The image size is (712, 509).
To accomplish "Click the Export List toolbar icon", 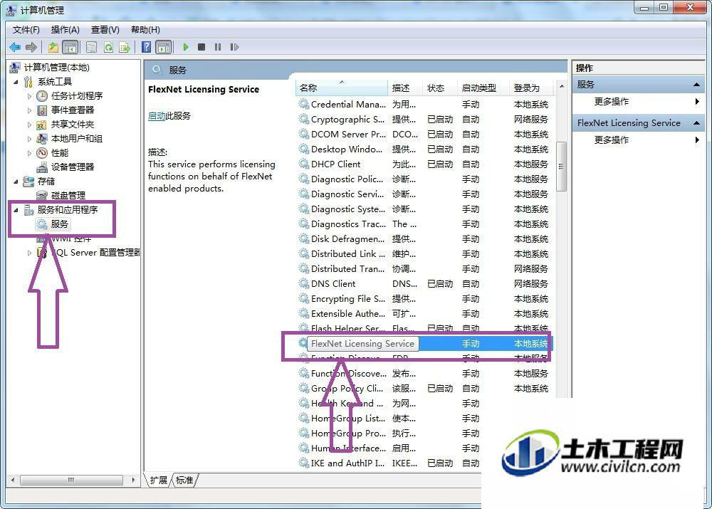I will [x=125, y=47].
